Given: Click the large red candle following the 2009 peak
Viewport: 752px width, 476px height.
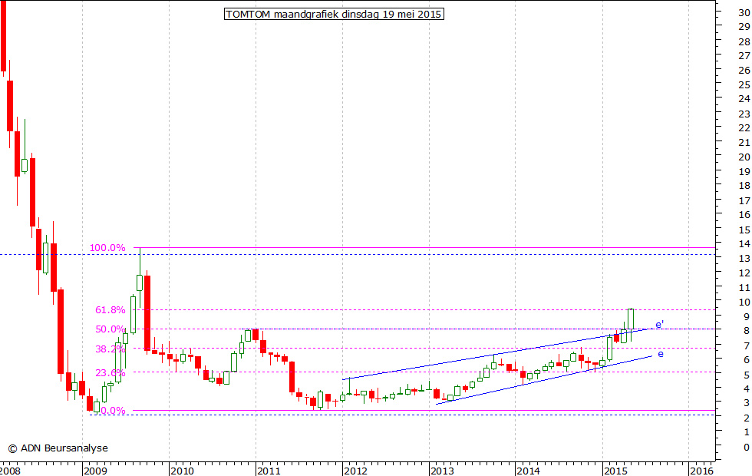Looking at the screenshot, I should (147, 313).
